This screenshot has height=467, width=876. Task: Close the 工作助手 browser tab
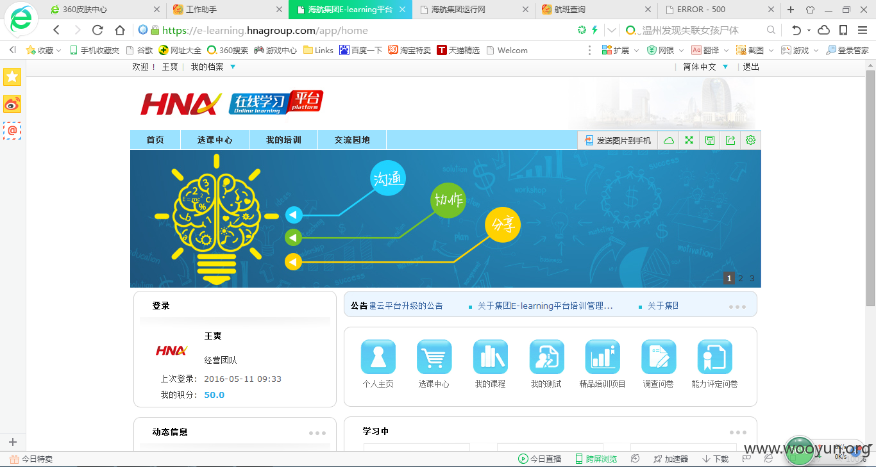coord(279,10)
